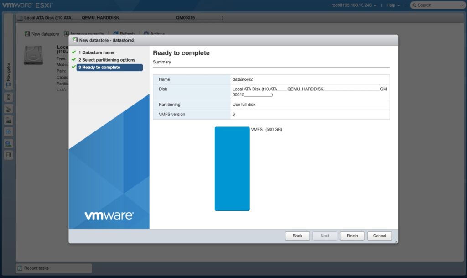Click the blue VMFS partition bar
Viewport: 467px width, 278px height.
pyautogui.click(x=232, y=168)
